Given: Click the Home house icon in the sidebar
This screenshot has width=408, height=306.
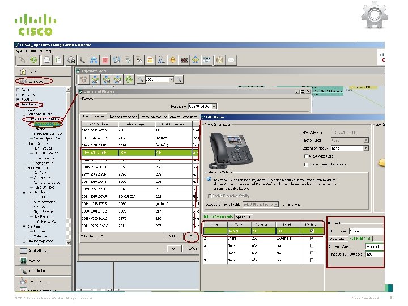Looking at the screenshot, I should click(x=23, y=71).
